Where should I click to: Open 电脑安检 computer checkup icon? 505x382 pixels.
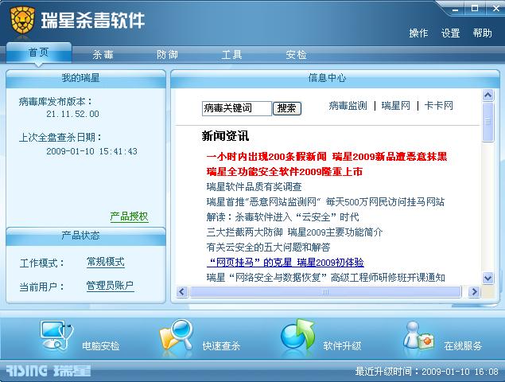click(x=56, y=336)
